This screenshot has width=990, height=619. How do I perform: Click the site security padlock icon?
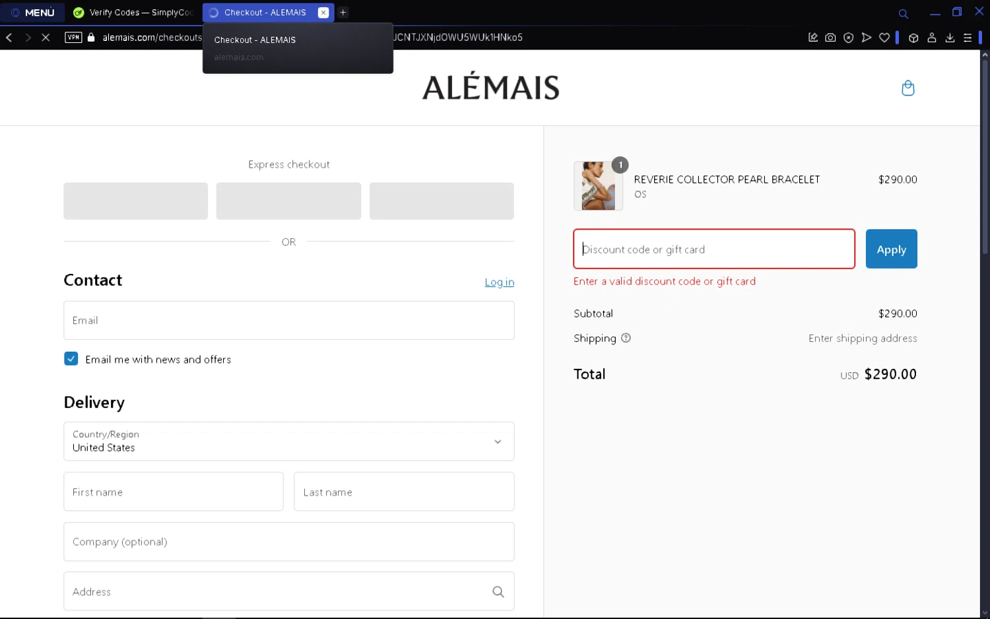point(91,38)
